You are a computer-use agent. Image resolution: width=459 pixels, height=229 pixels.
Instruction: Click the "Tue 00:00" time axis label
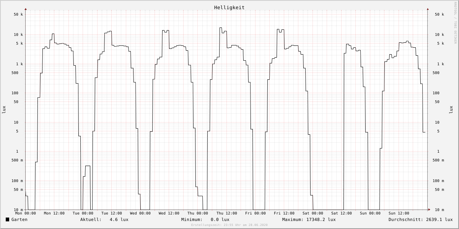coord(83,213)
